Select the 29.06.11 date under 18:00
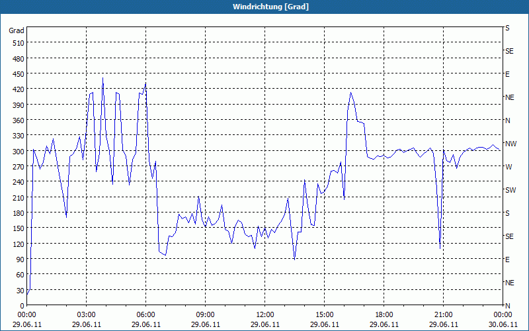 pos(384,324)
